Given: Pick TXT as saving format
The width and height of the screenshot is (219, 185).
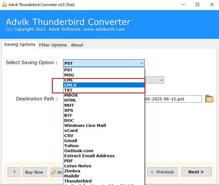Looking at the screenshot, I should pyautogui.click(x=104, y=90).
